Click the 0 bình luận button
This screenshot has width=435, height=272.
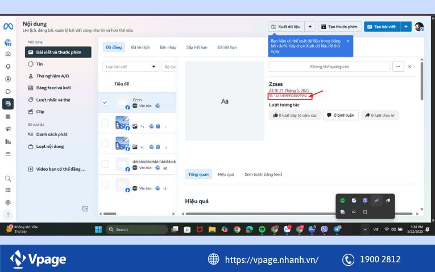(341, 115)
